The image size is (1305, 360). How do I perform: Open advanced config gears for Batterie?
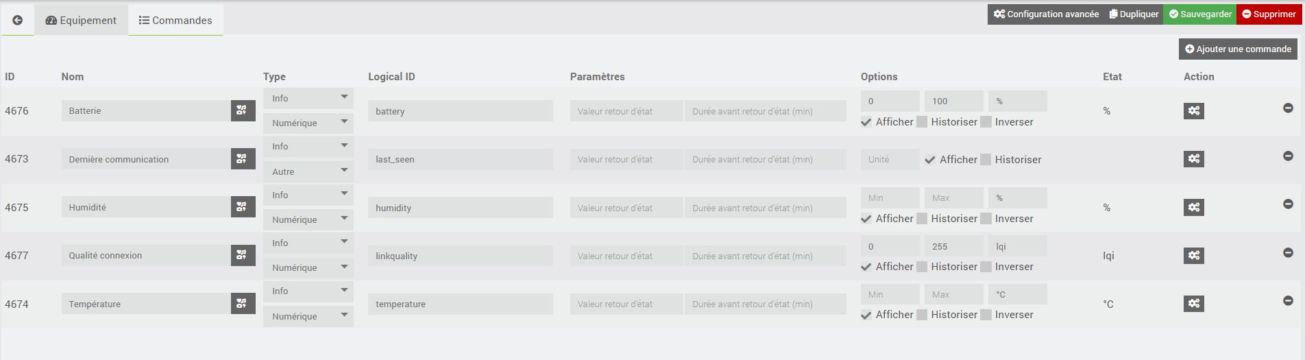(x=1193, y=111)
